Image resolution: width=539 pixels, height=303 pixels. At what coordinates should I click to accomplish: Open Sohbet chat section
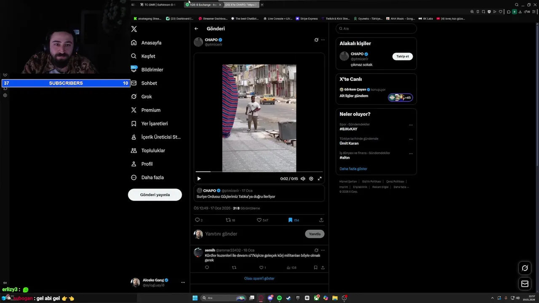click(x=144, y=83)
